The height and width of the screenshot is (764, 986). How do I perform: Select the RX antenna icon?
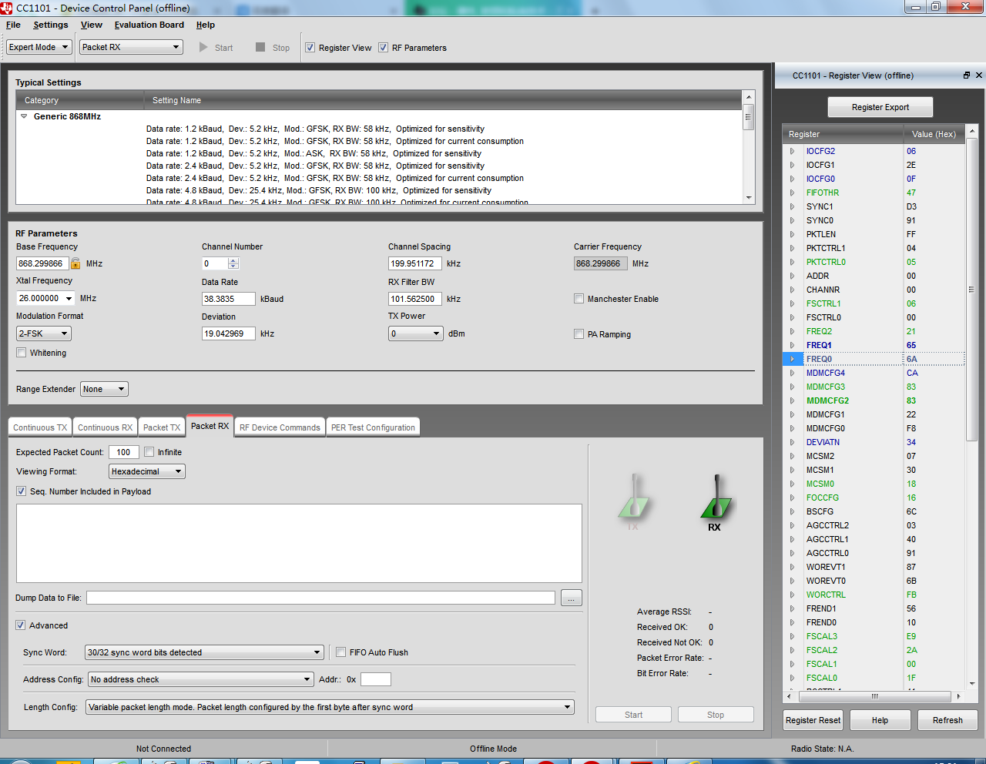tap(715, 502)
